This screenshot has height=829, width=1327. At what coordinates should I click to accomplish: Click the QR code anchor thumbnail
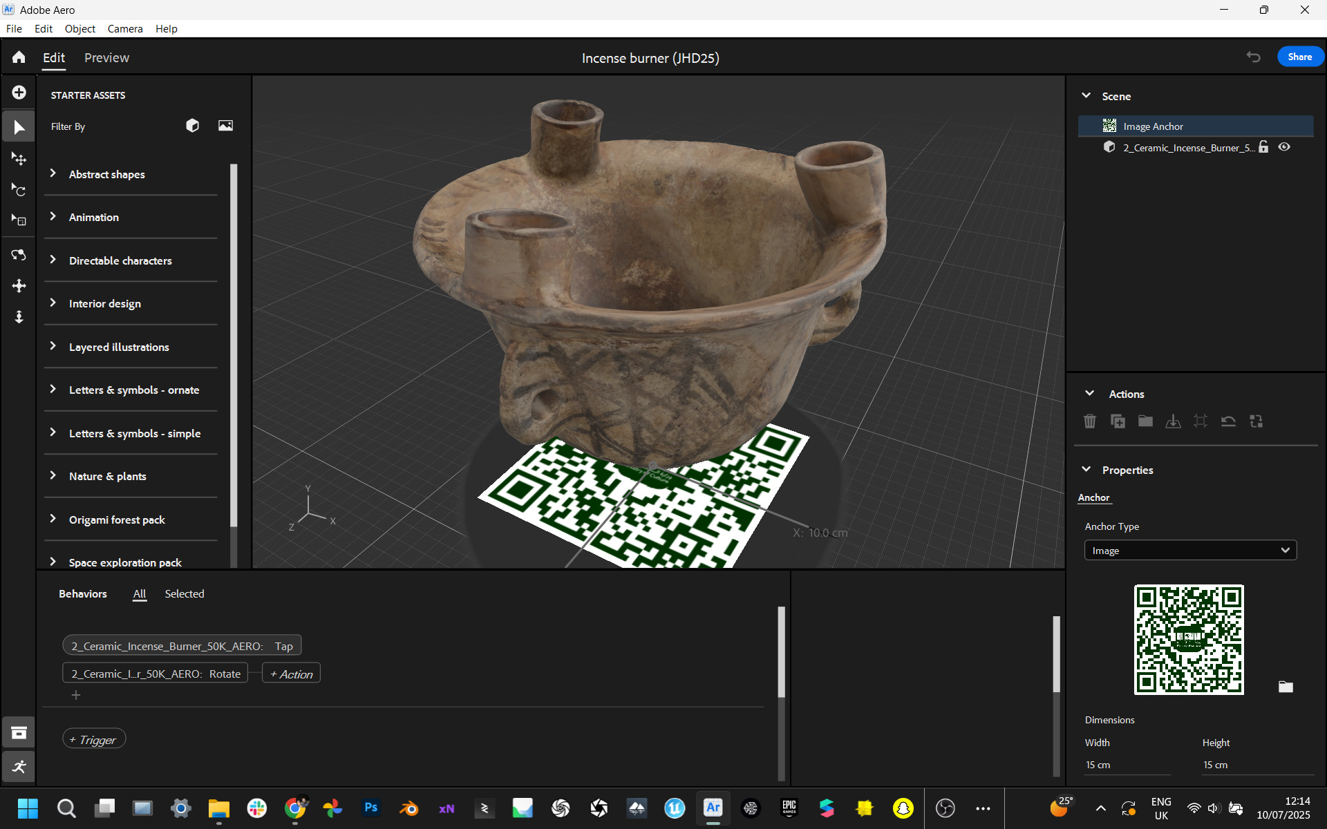[x=1189, y=640]
